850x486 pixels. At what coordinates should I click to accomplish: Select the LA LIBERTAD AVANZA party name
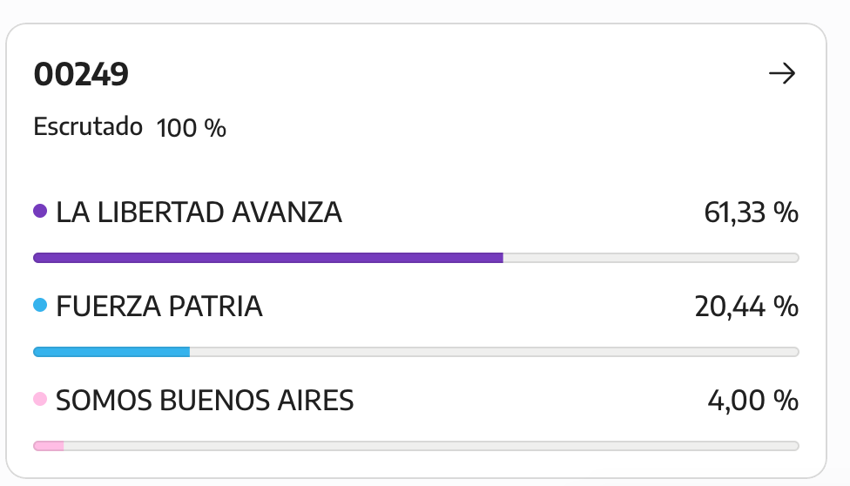[199, 213]
